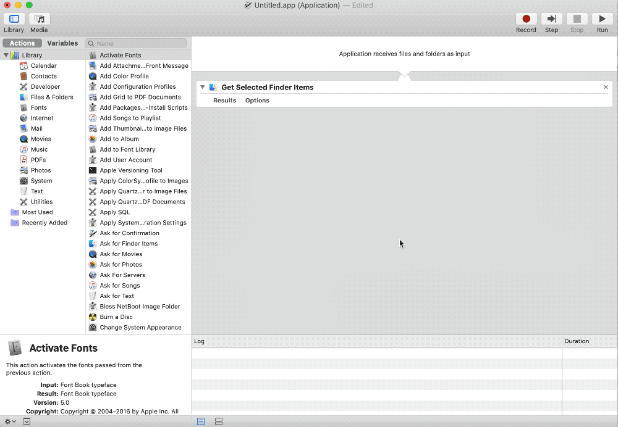Remove the Get Selected Finder Items action

pos(606,88)
